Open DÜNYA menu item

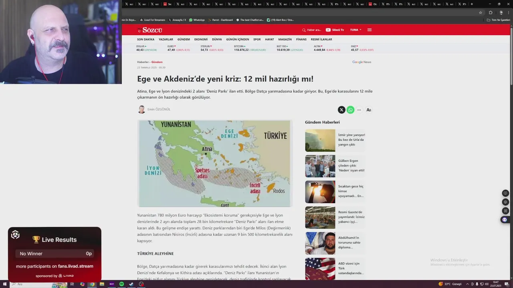pos(217,39)
